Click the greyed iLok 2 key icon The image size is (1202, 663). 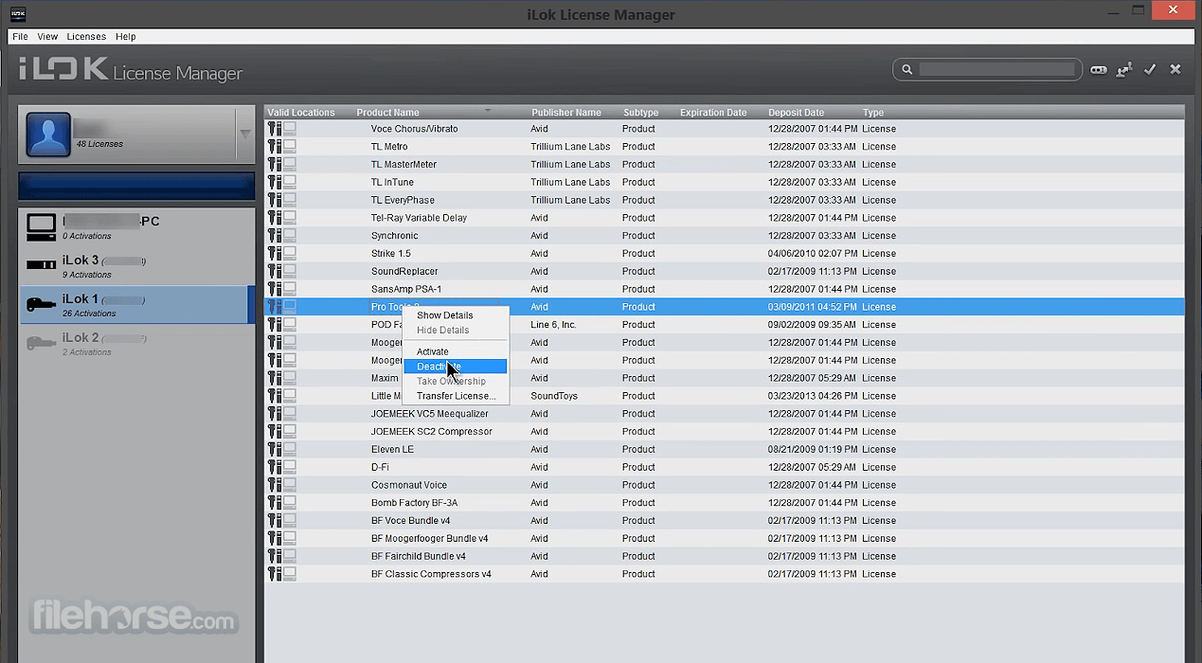(x=41, y=343)
